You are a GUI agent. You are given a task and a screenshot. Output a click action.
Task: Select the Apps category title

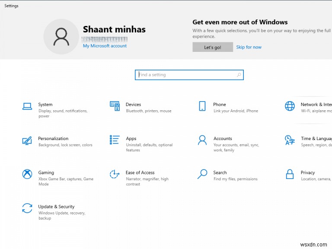point(131,139)
